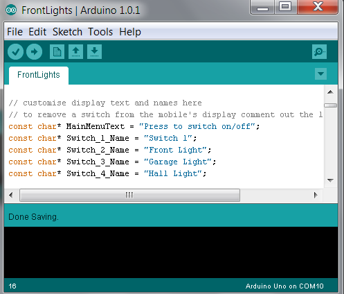The height and width of the screenshot is (294, 344).
Task: Create a new sketch with New icon
Action: point(57,51)
